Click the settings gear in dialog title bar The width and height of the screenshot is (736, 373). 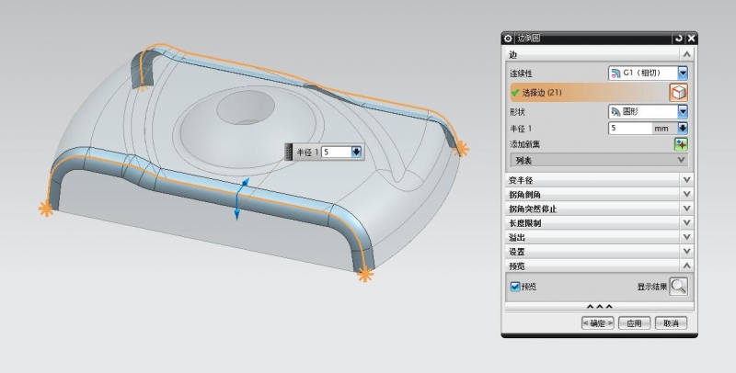(x=508, y=39)
